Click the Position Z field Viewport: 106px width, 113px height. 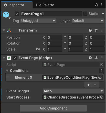tap(97, 38)
